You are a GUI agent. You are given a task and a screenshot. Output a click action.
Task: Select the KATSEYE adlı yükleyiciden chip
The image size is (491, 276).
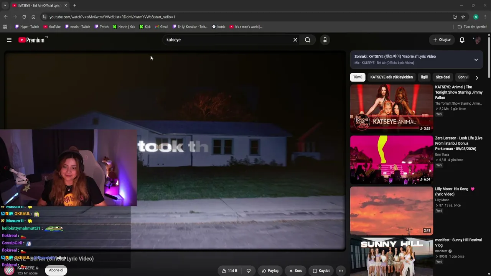[392, 77]
